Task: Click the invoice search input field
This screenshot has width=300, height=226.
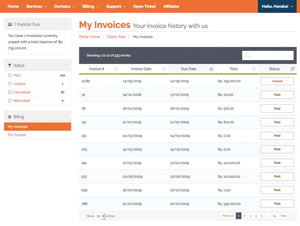Action: point(268,55)
